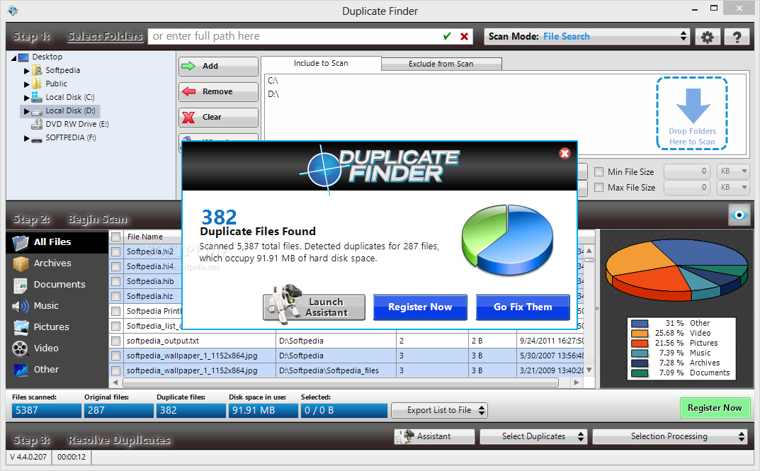Select the All Files category icon
760x471 pixels.
(x=21, y=242)
